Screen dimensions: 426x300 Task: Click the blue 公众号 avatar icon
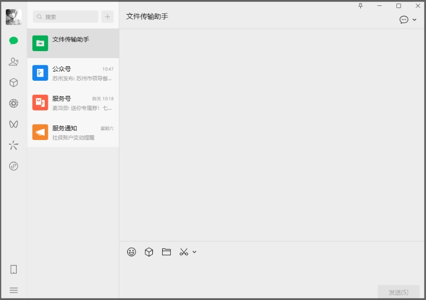point(40,73)
